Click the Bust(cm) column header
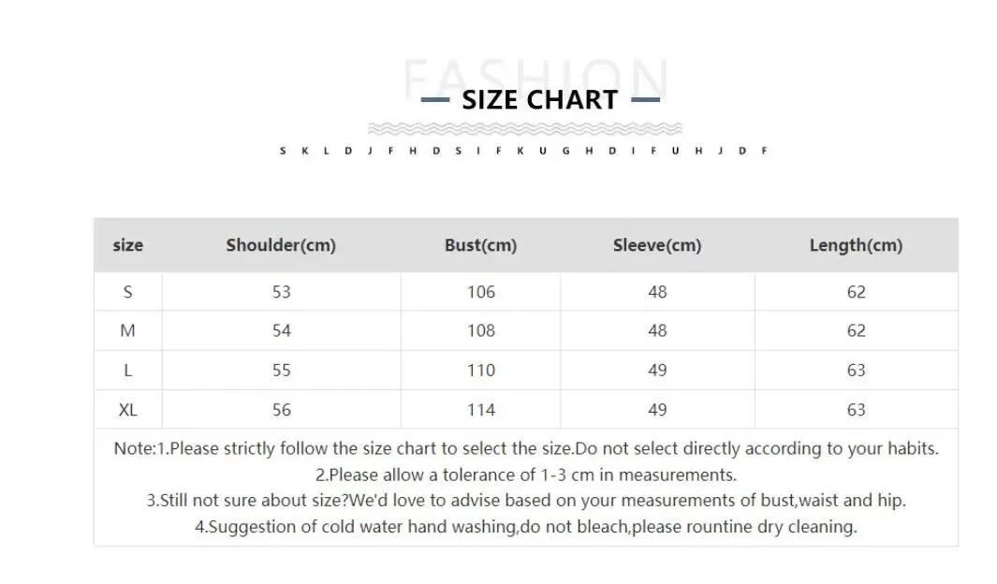The image size is (997, 584). [480, 245]
